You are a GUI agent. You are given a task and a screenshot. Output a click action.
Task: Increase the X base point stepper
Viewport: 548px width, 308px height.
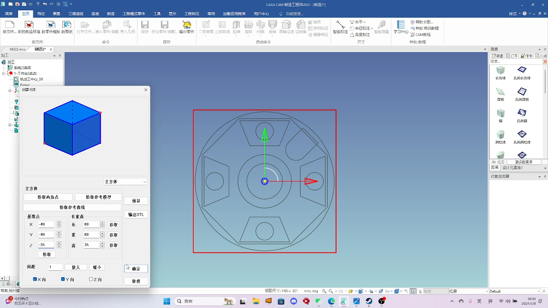tap(59, 222)
